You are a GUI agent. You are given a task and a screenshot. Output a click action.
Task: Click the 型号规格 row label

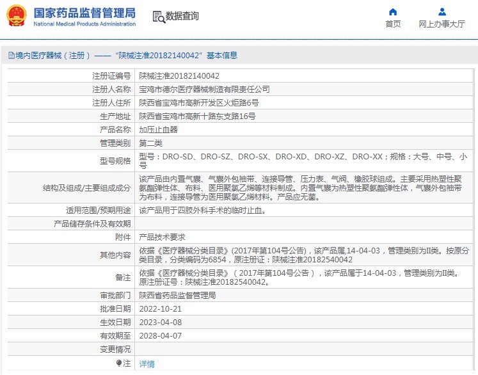(116, 161)
